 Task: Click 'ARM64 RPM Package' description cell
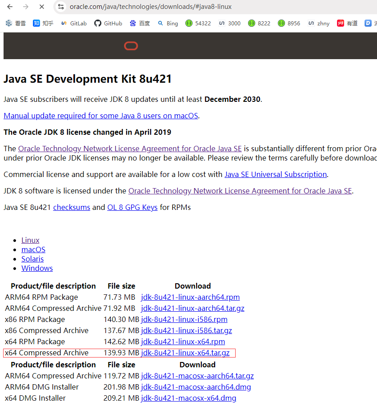pyautogui.click(x=41, y=297)
